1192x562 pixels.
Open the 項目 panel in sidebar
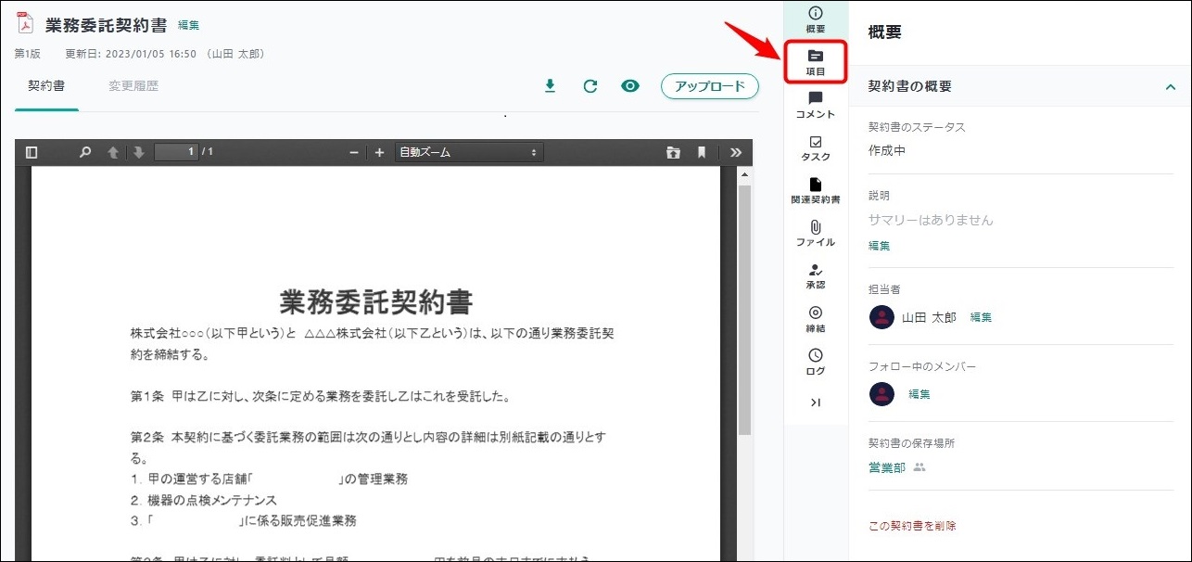pyautogui.click(x=816, y=62)
